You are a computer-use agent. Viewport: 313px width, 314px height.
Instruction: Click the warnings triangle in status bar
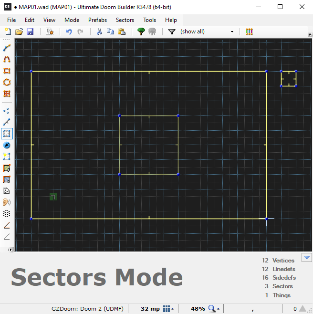[x=302, y=309]
